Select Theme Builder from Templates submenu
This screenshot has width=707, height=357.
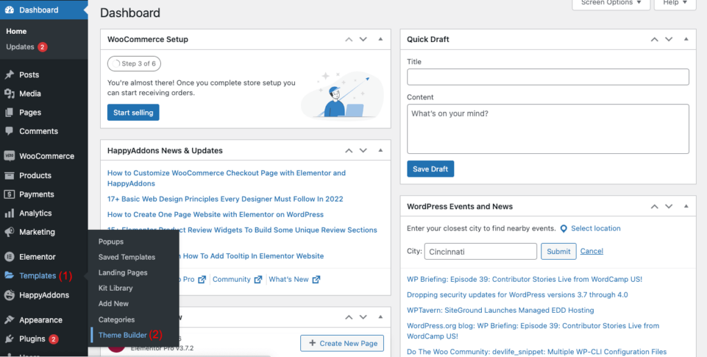[122, 335]
